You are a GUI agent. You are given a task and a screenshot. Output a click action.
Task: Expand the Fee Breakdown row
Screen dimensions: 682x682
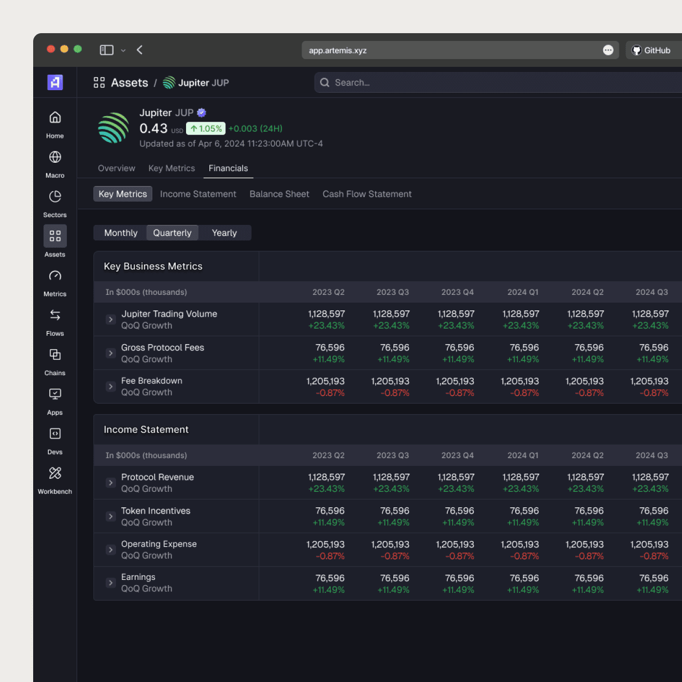[x=110, y=386]
